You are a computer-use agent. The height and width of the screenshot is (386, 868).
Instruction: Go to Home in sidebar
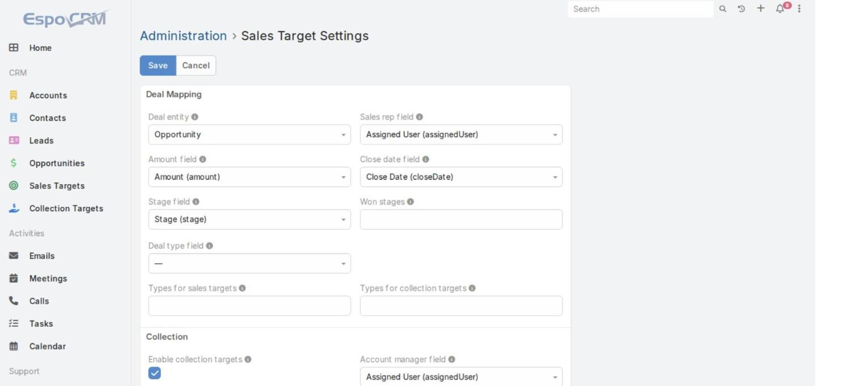[40, 48]
